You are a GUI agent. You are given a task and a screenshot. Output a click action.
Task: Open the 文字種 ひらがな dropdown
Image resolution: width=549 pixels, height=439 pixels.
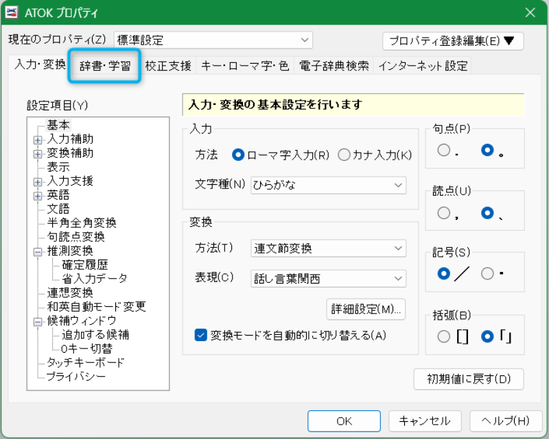(x=328, y=185)
